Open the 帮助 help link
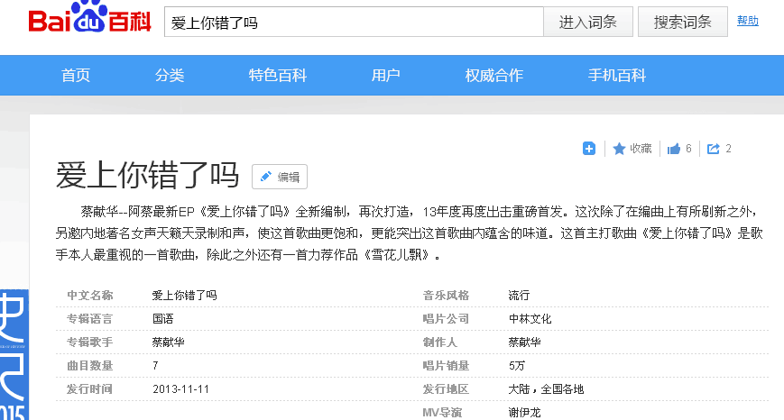The width and height of the screenshot is (784, 420). 748,21
